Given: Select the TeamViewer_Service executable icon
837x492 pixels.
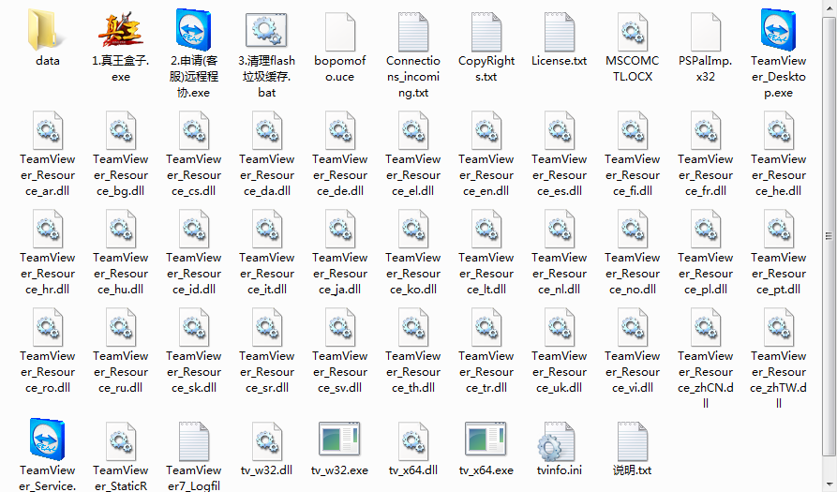Looking at the screenshot, I should 48,440.
